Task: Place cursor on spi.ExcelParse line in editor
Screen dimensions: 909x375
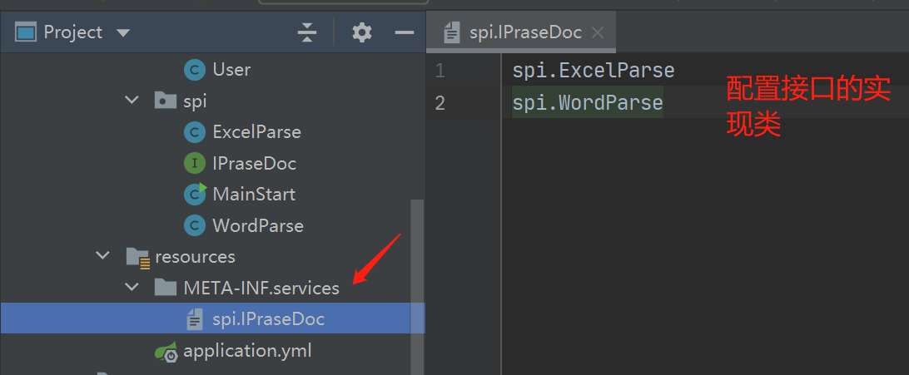Action: pyautogui.click(x=593, y=72)
